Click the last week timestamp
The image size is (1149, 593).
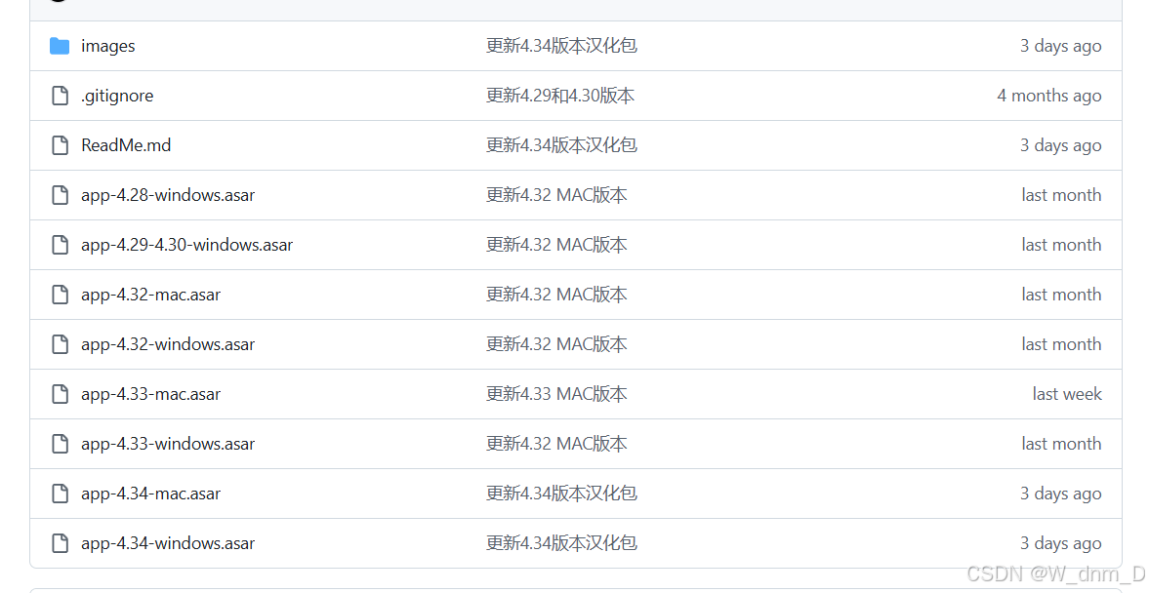[x=1067, y=394]
